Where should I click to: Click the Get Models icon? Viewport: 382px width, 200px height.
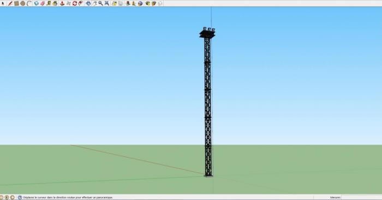coord(148,3)
